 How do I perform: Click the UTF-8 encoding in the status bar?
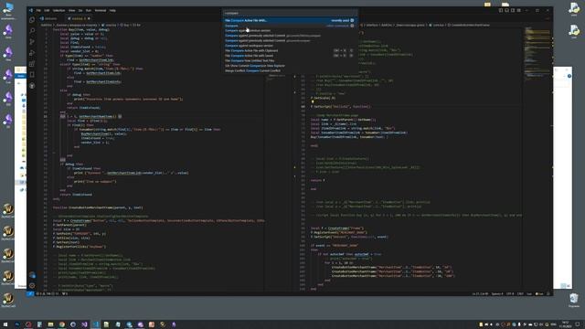point(510,294)
